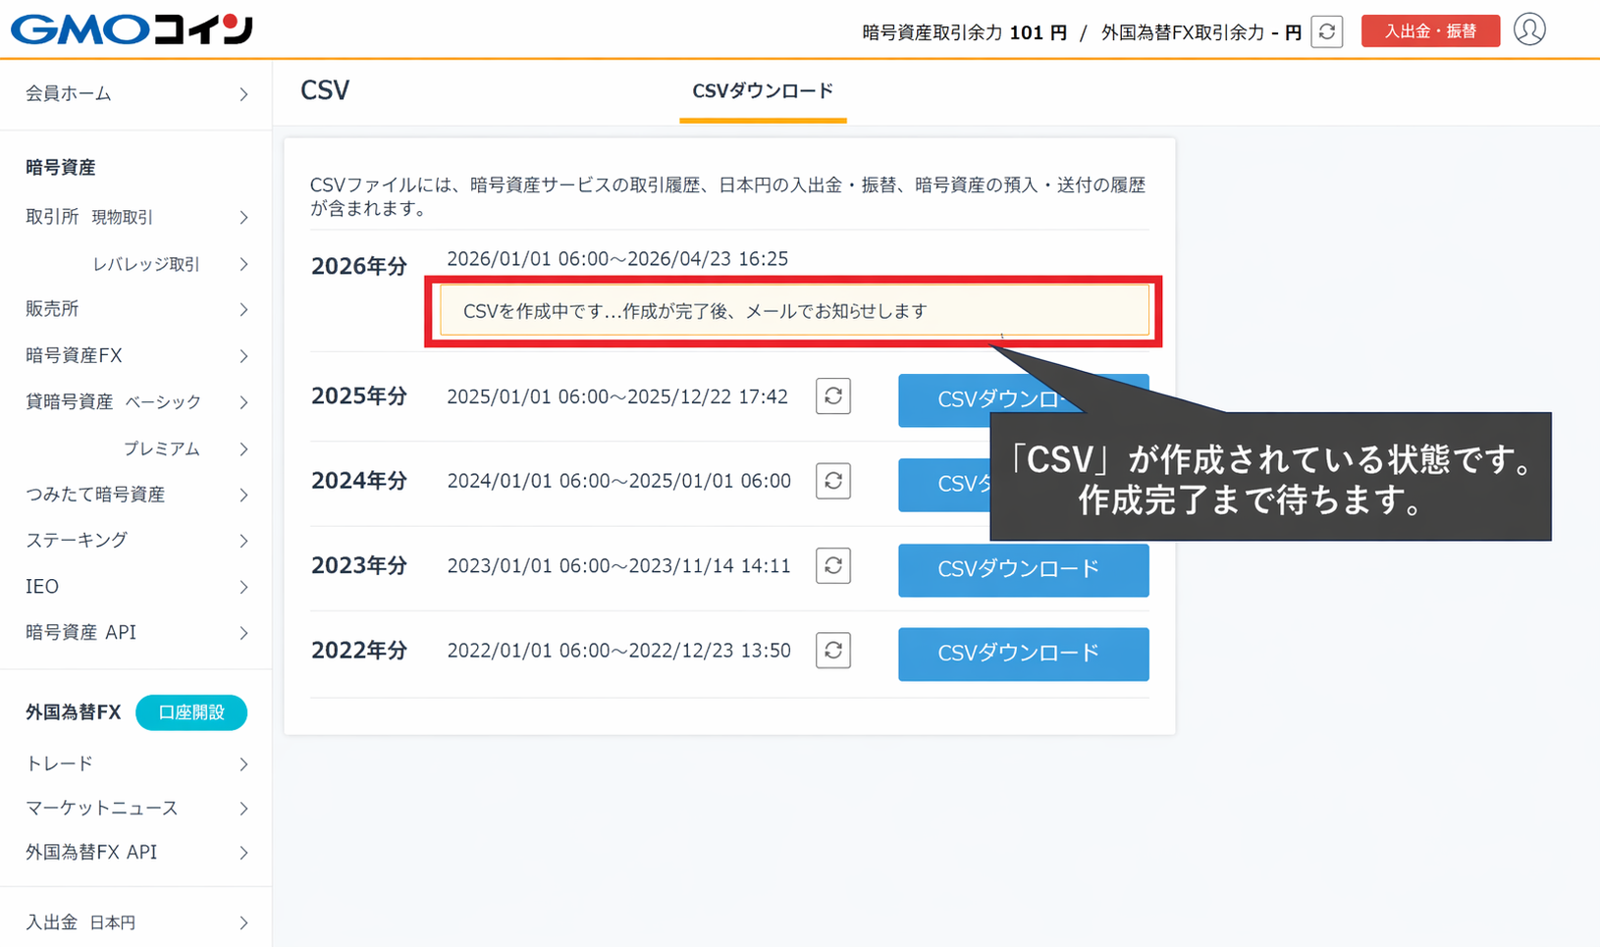Click the date range 2026/01/01 06:00～2026/04/23 16:25
This screenshot has width=1600, height=947.
[617, 259]
